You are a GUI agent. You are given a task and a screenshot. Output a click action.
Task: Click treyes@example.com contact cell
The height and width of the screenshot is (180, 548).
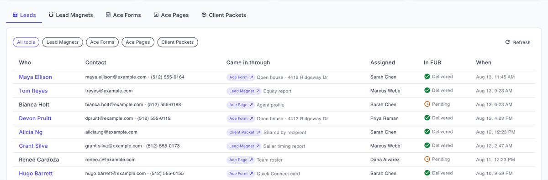pyautogui.click(x=109, y=91)
